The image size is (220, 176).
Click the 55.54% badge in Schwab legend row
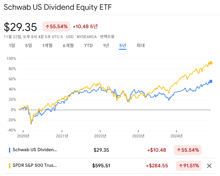[188, 150]
